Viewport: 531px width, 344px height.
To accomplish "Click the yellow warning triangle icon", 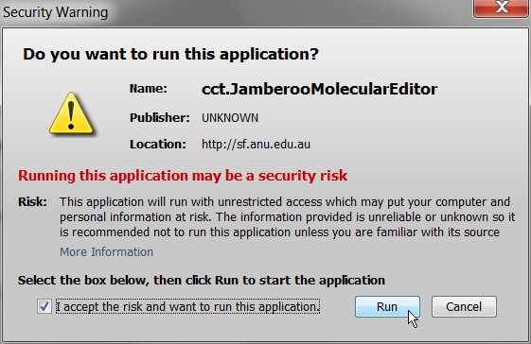I will 71,113.
